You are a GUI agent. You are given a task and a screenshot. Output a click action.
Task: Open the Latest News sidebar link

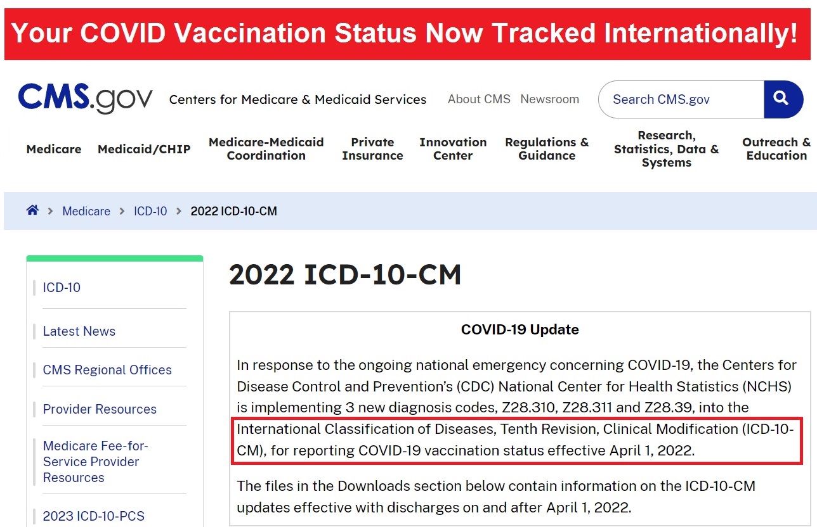click(79, 331)
